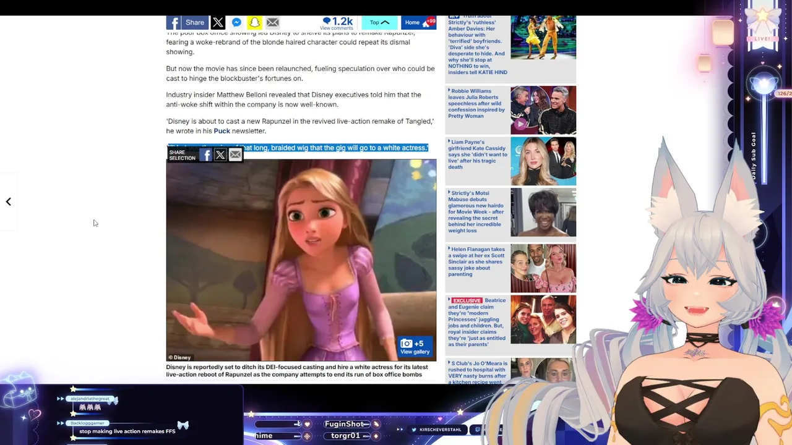
Task: Share via Messenger icon
Action: point(236,23)
